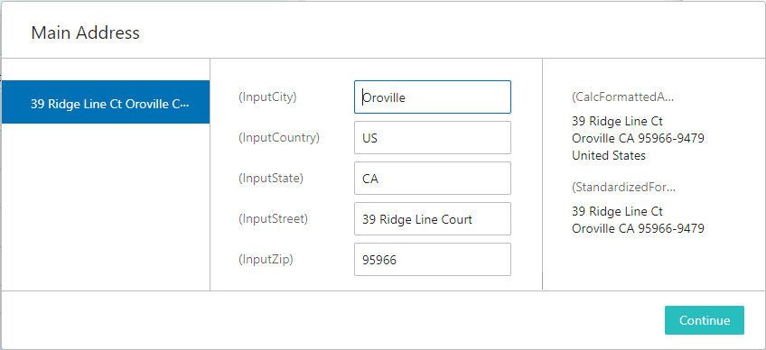Select the InputState field with CA
Screen dimensions: 766x350
point(433,179)
